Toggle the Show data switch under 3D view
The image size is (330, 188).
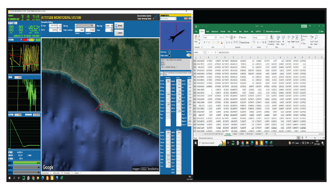point(189,55)
